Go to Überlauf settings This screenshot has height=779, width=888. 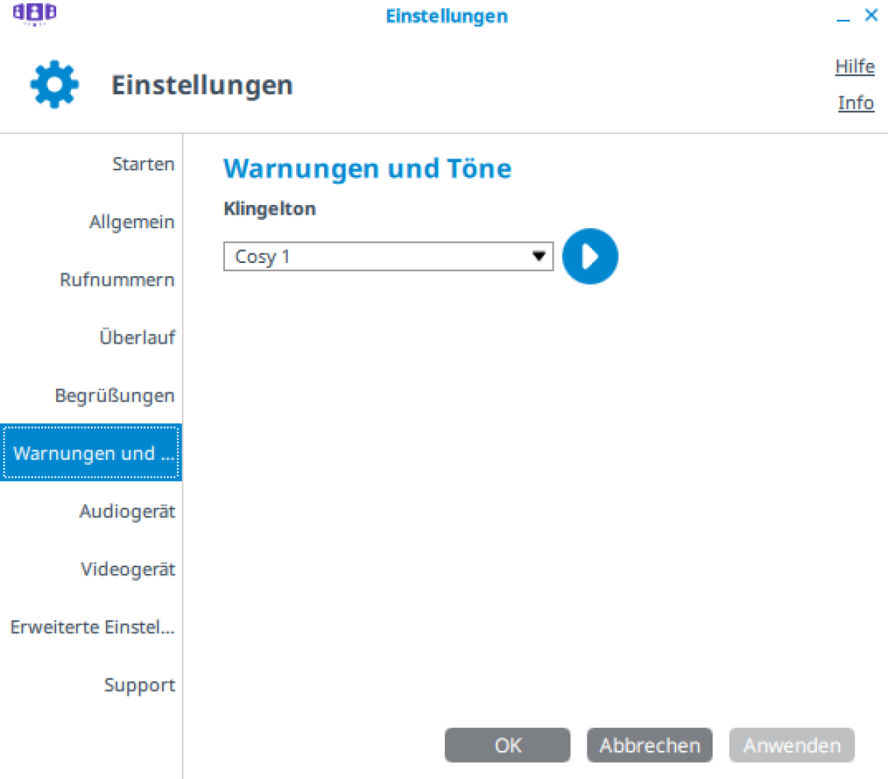point(137,337)
